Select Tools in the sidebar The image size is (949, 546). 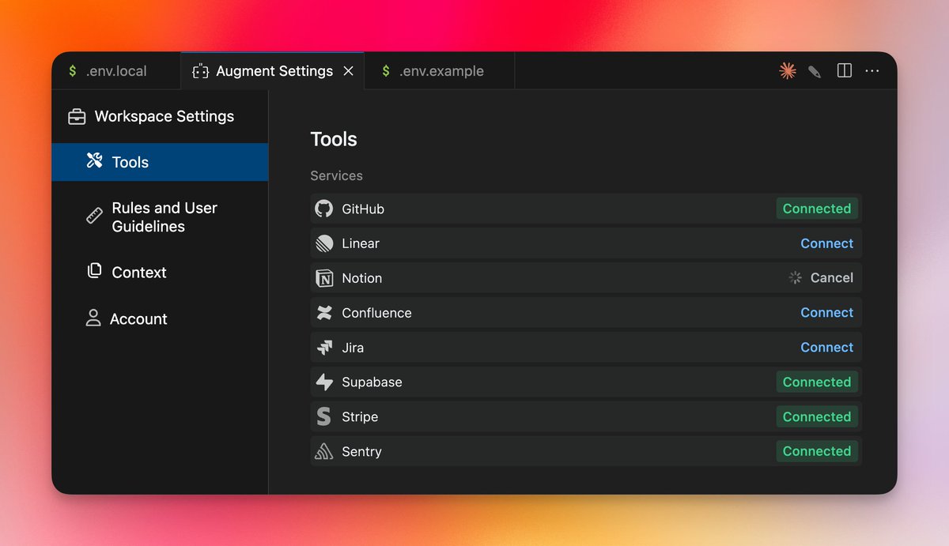tap(161, 162)
